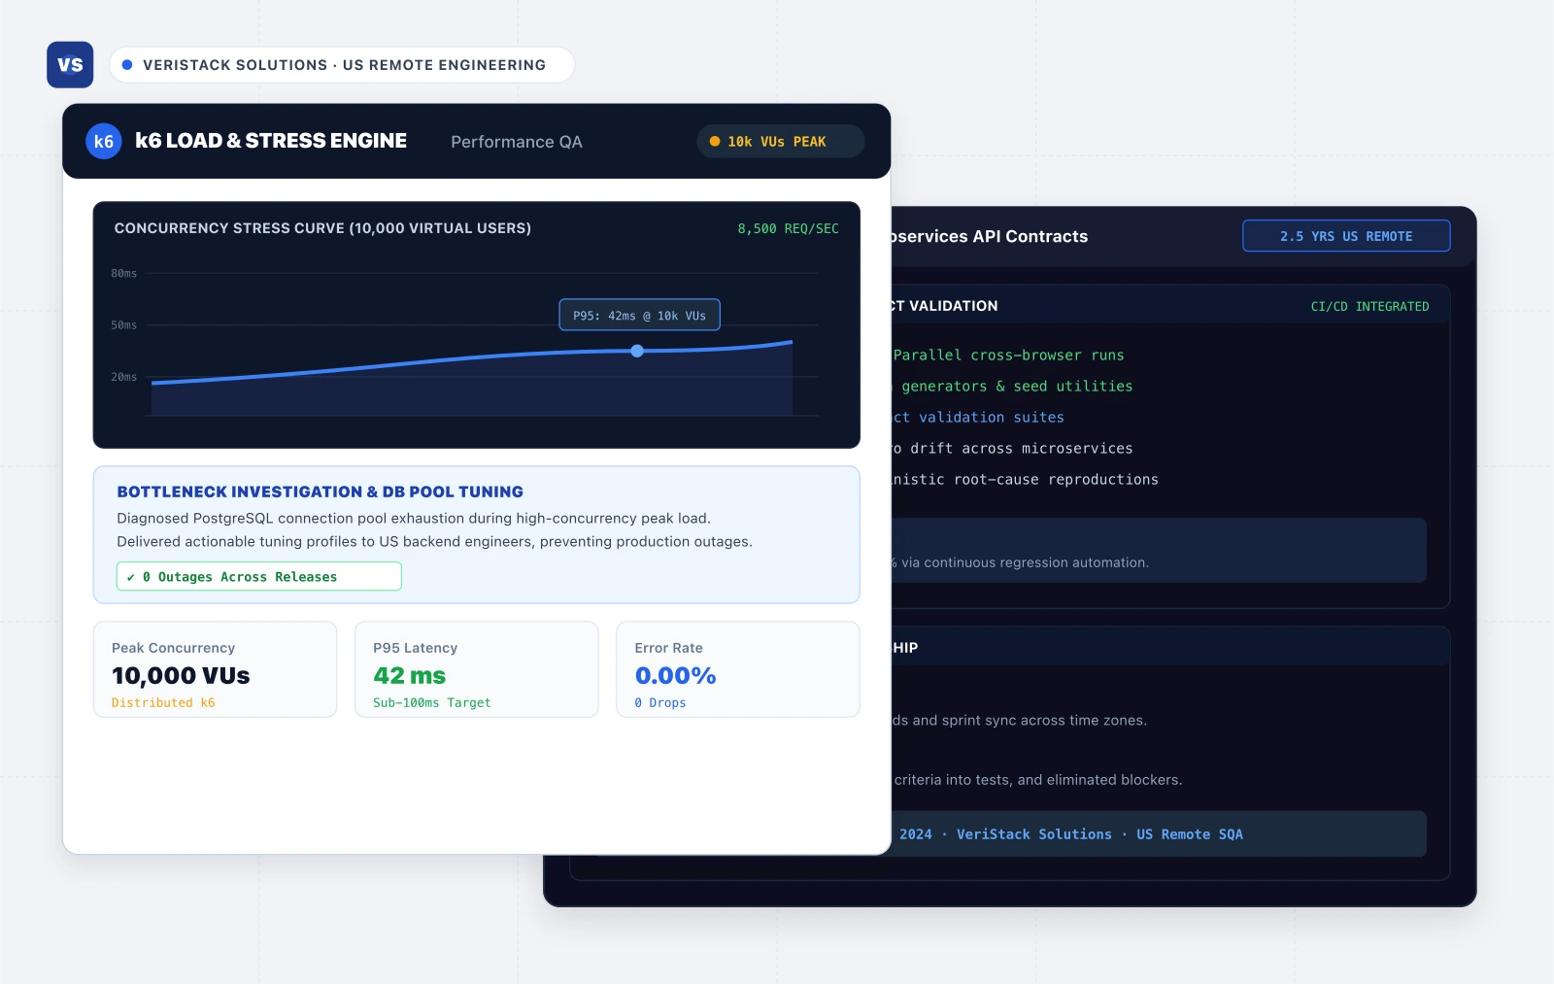Click CI/CD INTEGRATED in the back window
The height and width of the screenshot is (984, 1554).
tap(1369, 307)
